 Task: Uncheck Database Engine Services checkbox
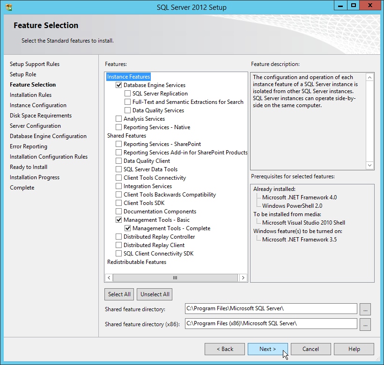tap(118, 85)
